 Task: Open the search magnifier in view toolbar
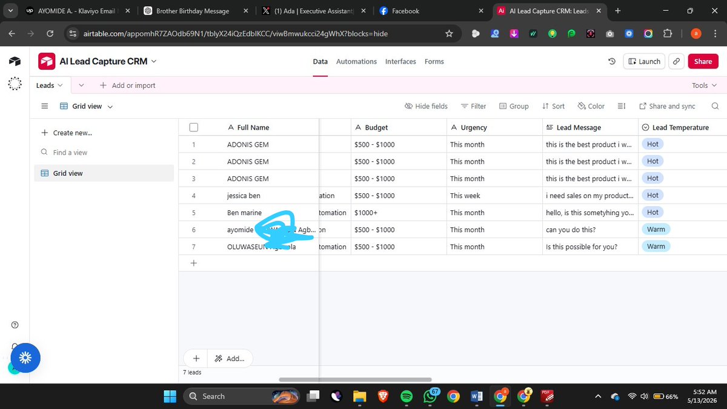pos(715,106)
